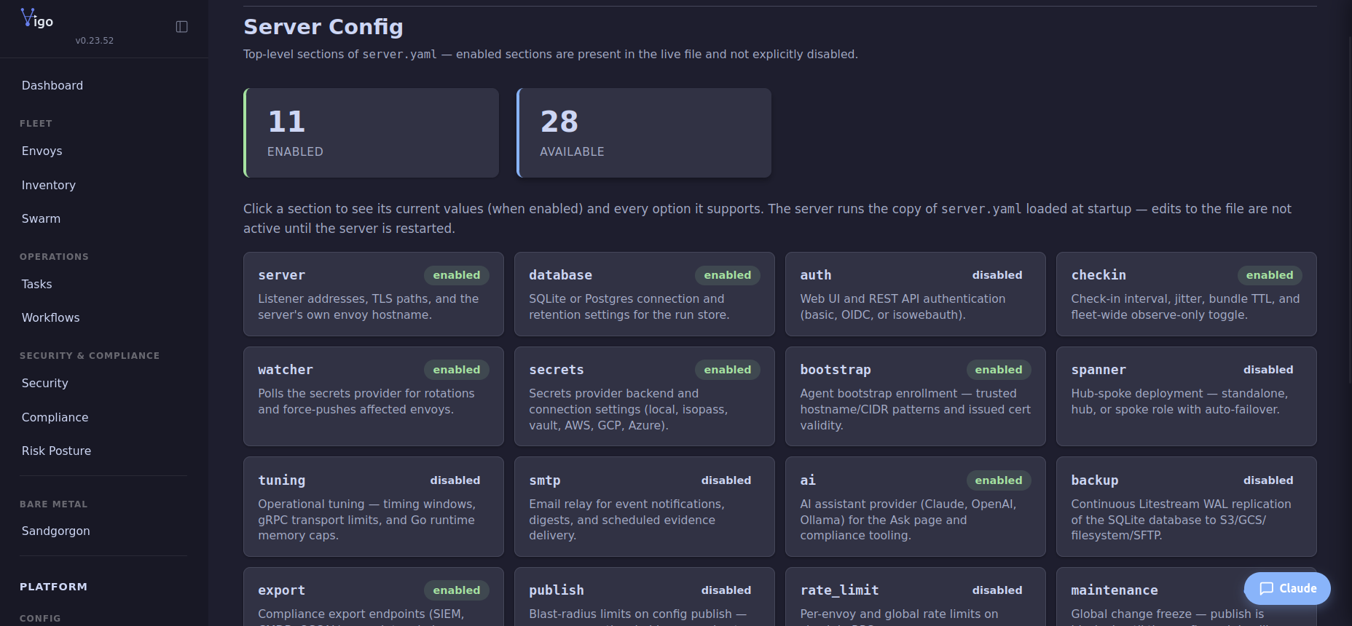Click the PLATFORM section header in sidebar
Screen dimensions: 1352x626
pyautogui.click(x=54, y=587)
